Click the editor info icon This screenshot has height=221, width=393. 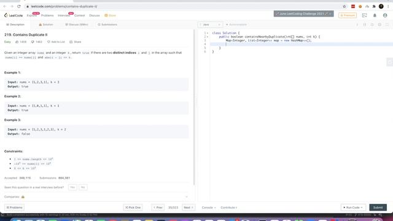point(357,25)
